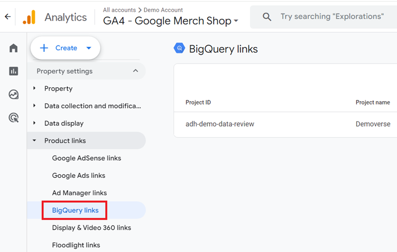
Task: Open the Home icon in the sidebar
Action: click(x=14, y=48)
